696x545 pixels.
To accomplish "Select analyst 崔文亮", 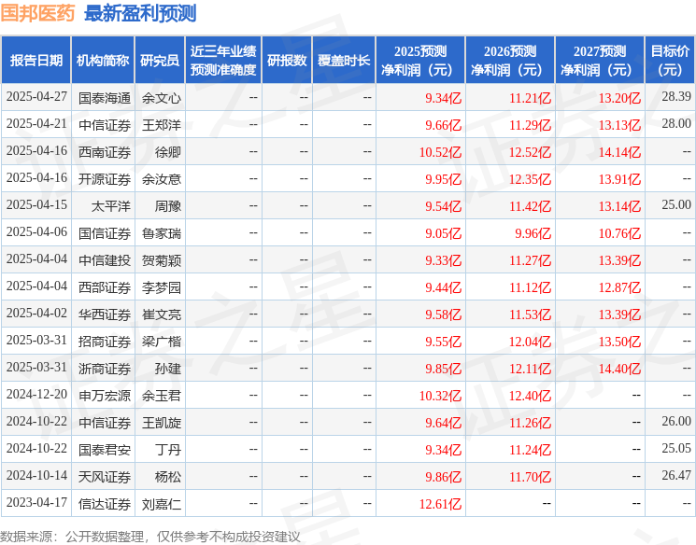I will (161, 314).
